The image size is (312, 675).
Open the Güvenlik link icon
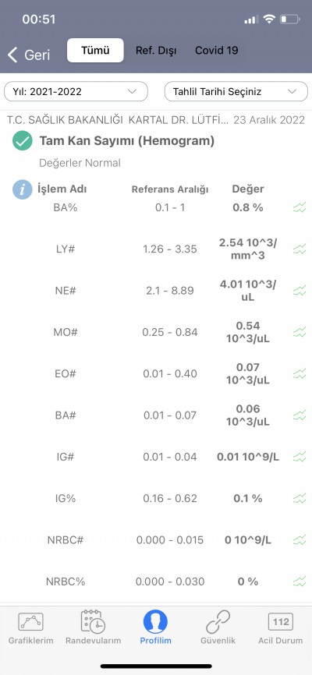[218, 622]
